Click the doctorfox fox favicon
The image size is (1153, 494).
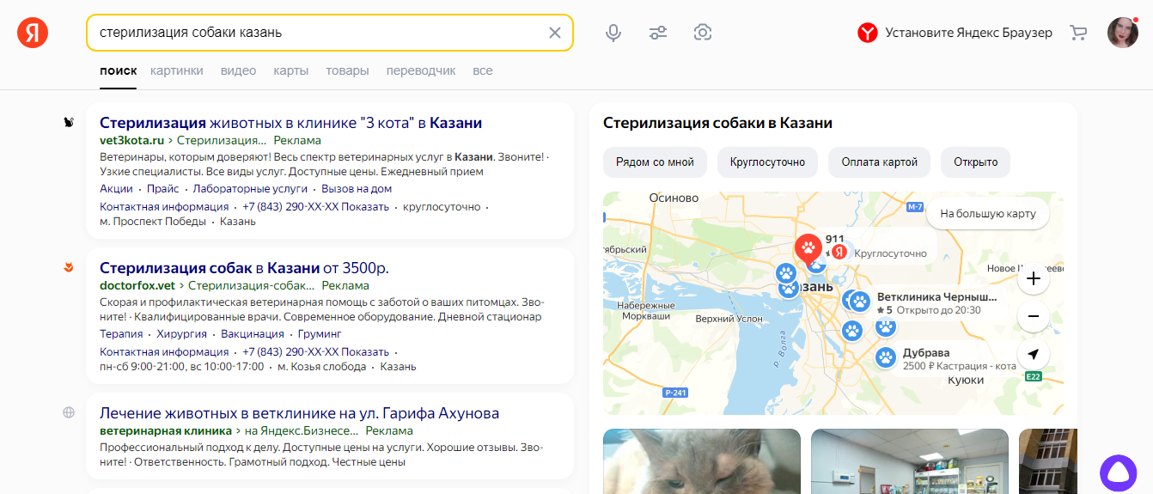pyautogui.click(x=69, y=268)
